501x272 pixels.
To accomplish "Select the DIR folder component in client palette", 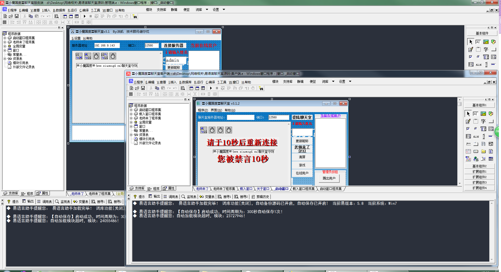I will pos(483,151).
